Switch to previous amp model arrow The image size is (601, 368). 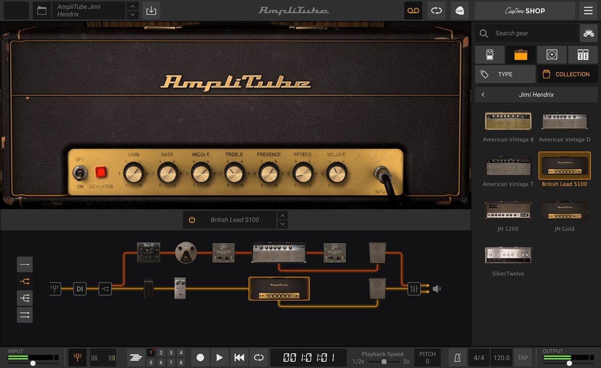click(x=282, y=216)
